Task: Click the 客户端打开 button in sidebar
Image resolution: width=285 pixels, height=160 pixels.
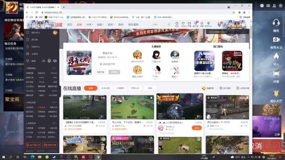Action: coord(33,145)
